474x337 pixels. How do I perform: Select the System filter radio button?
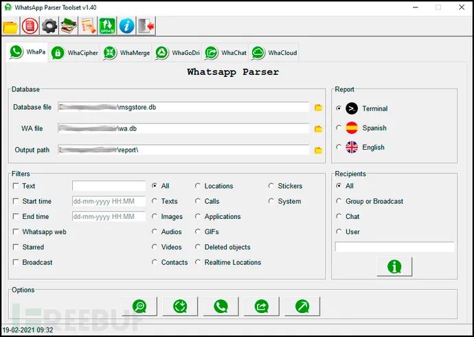pos(271,200)
